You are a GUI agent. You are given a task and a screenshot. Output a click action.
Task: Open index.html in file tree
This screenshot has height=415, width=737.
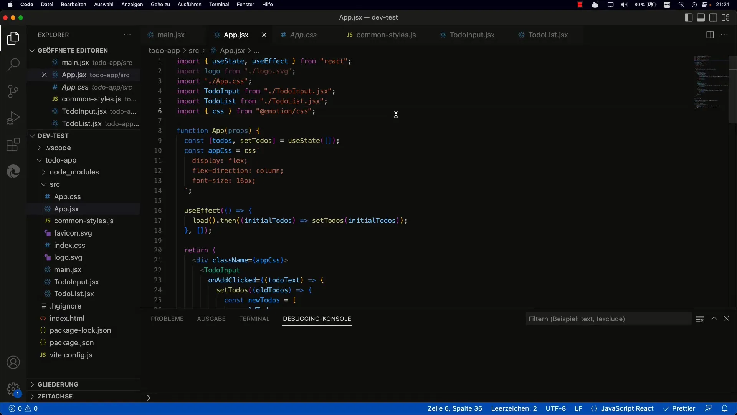pyautogui.click(x=67, y=318)
